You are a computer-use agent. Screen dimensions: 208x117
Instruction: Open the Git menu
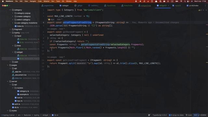63,1
